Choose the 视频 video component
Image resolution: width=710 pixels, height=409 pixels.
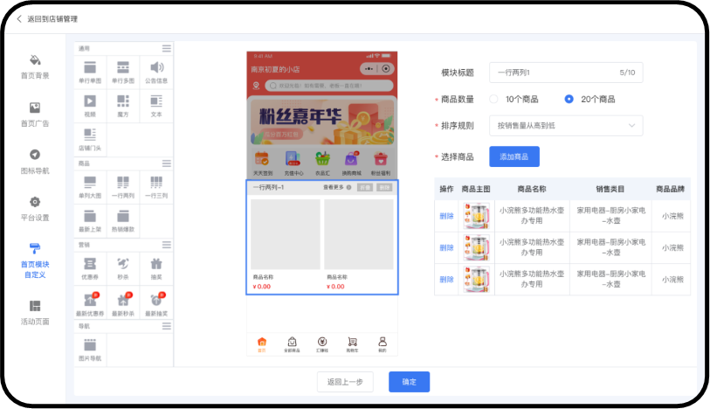(x=90, y=102)
